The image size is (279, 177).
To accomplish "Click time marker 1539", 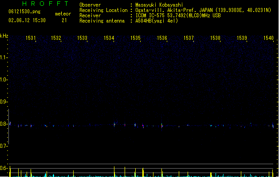I will point(242,38).
